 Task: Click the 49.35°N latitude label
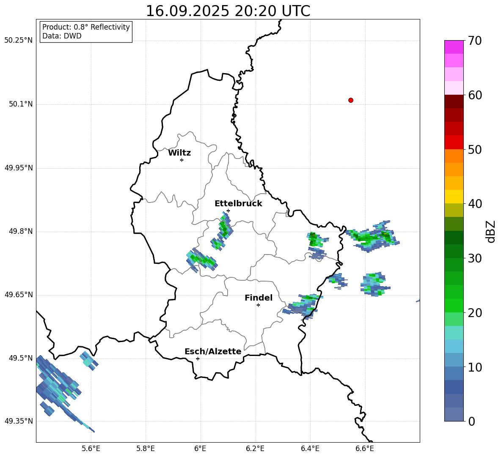(x=19, y=421)
